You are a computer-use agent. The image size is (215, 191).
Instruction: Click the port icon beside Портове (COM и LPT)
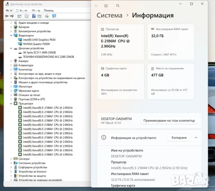pos(16,99)
